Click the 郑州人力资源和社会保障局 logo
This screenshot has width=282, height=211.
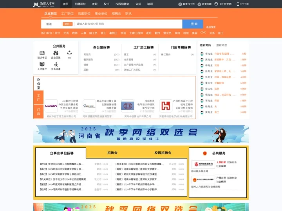pyautogui.click(x=203, y=180)
